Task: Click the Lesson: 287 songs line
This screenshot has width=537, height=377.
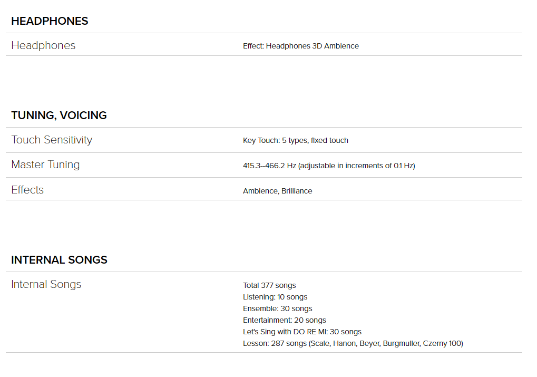Action: click(x=353, y=343)
